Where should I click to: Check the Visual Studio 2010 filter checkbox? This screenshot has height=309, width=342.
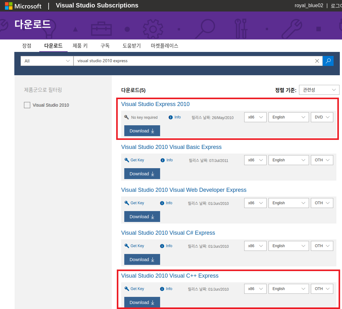(27, 105)
